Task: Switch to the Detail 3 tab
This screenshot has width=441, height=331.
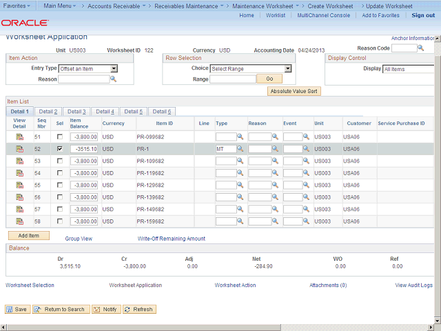Action: 76,112
